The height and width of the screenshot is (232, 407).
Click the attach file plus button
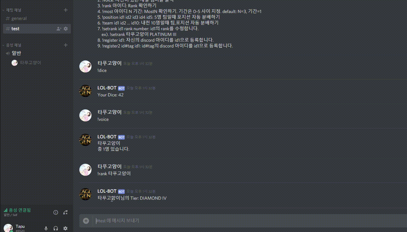86,221
